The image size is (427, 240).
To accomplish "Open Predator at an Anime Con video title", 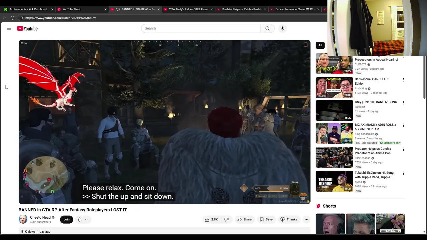I will point(373,151).
